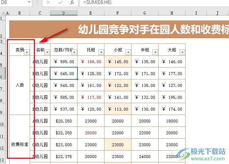Open the 大班 filter dropdown

(182, 52)
